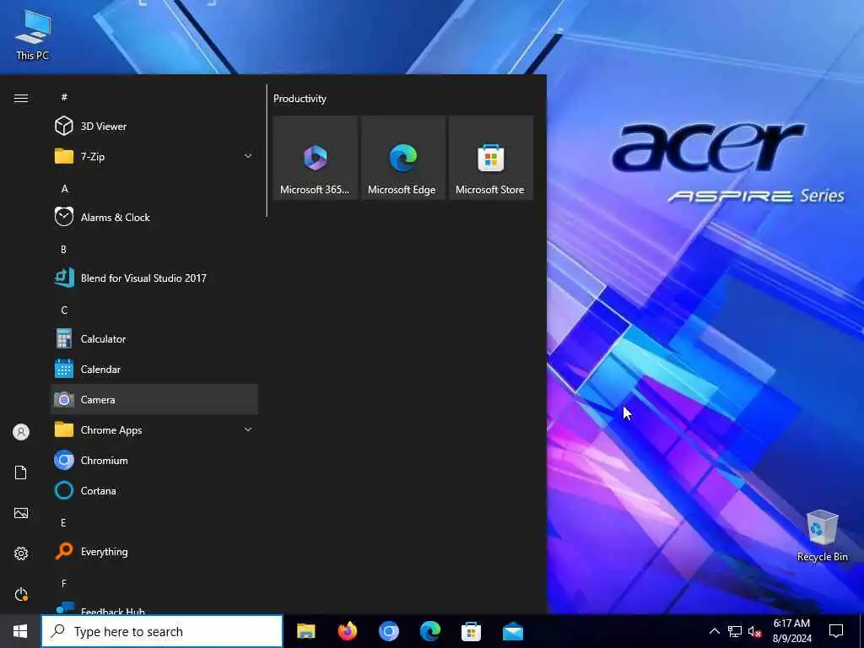Expand the Chrome Apps folder chevron
The width and height of the screenshot is (864, 648).
[248, 429]
